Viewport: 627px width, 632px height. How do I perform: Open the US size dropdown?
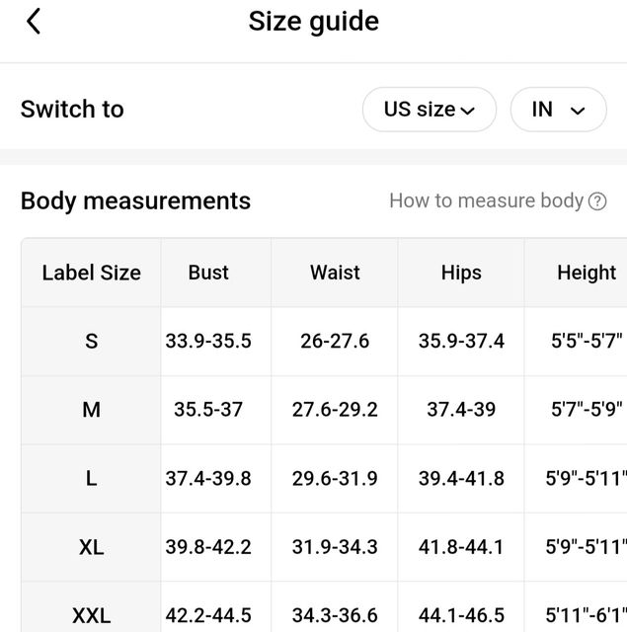pos(430,110)
